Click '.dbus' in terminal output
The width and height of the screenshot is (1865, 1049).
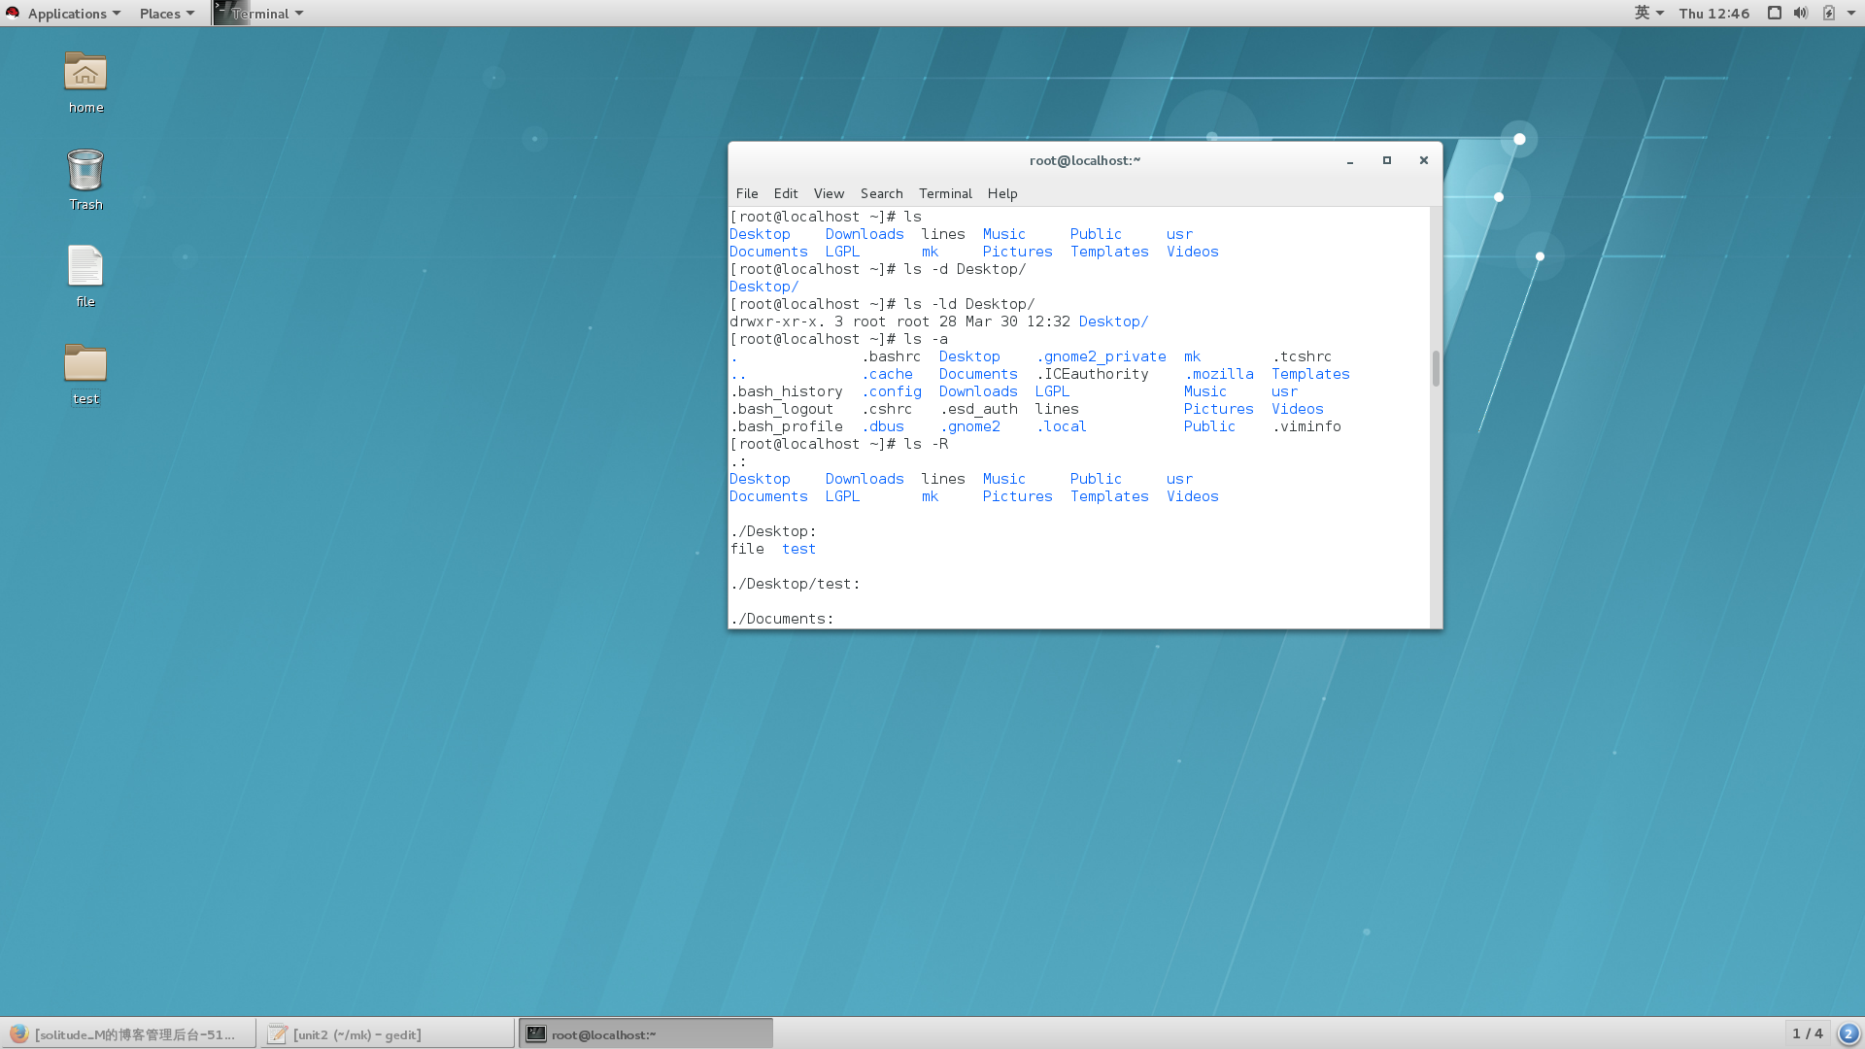(x=882, y=426)
